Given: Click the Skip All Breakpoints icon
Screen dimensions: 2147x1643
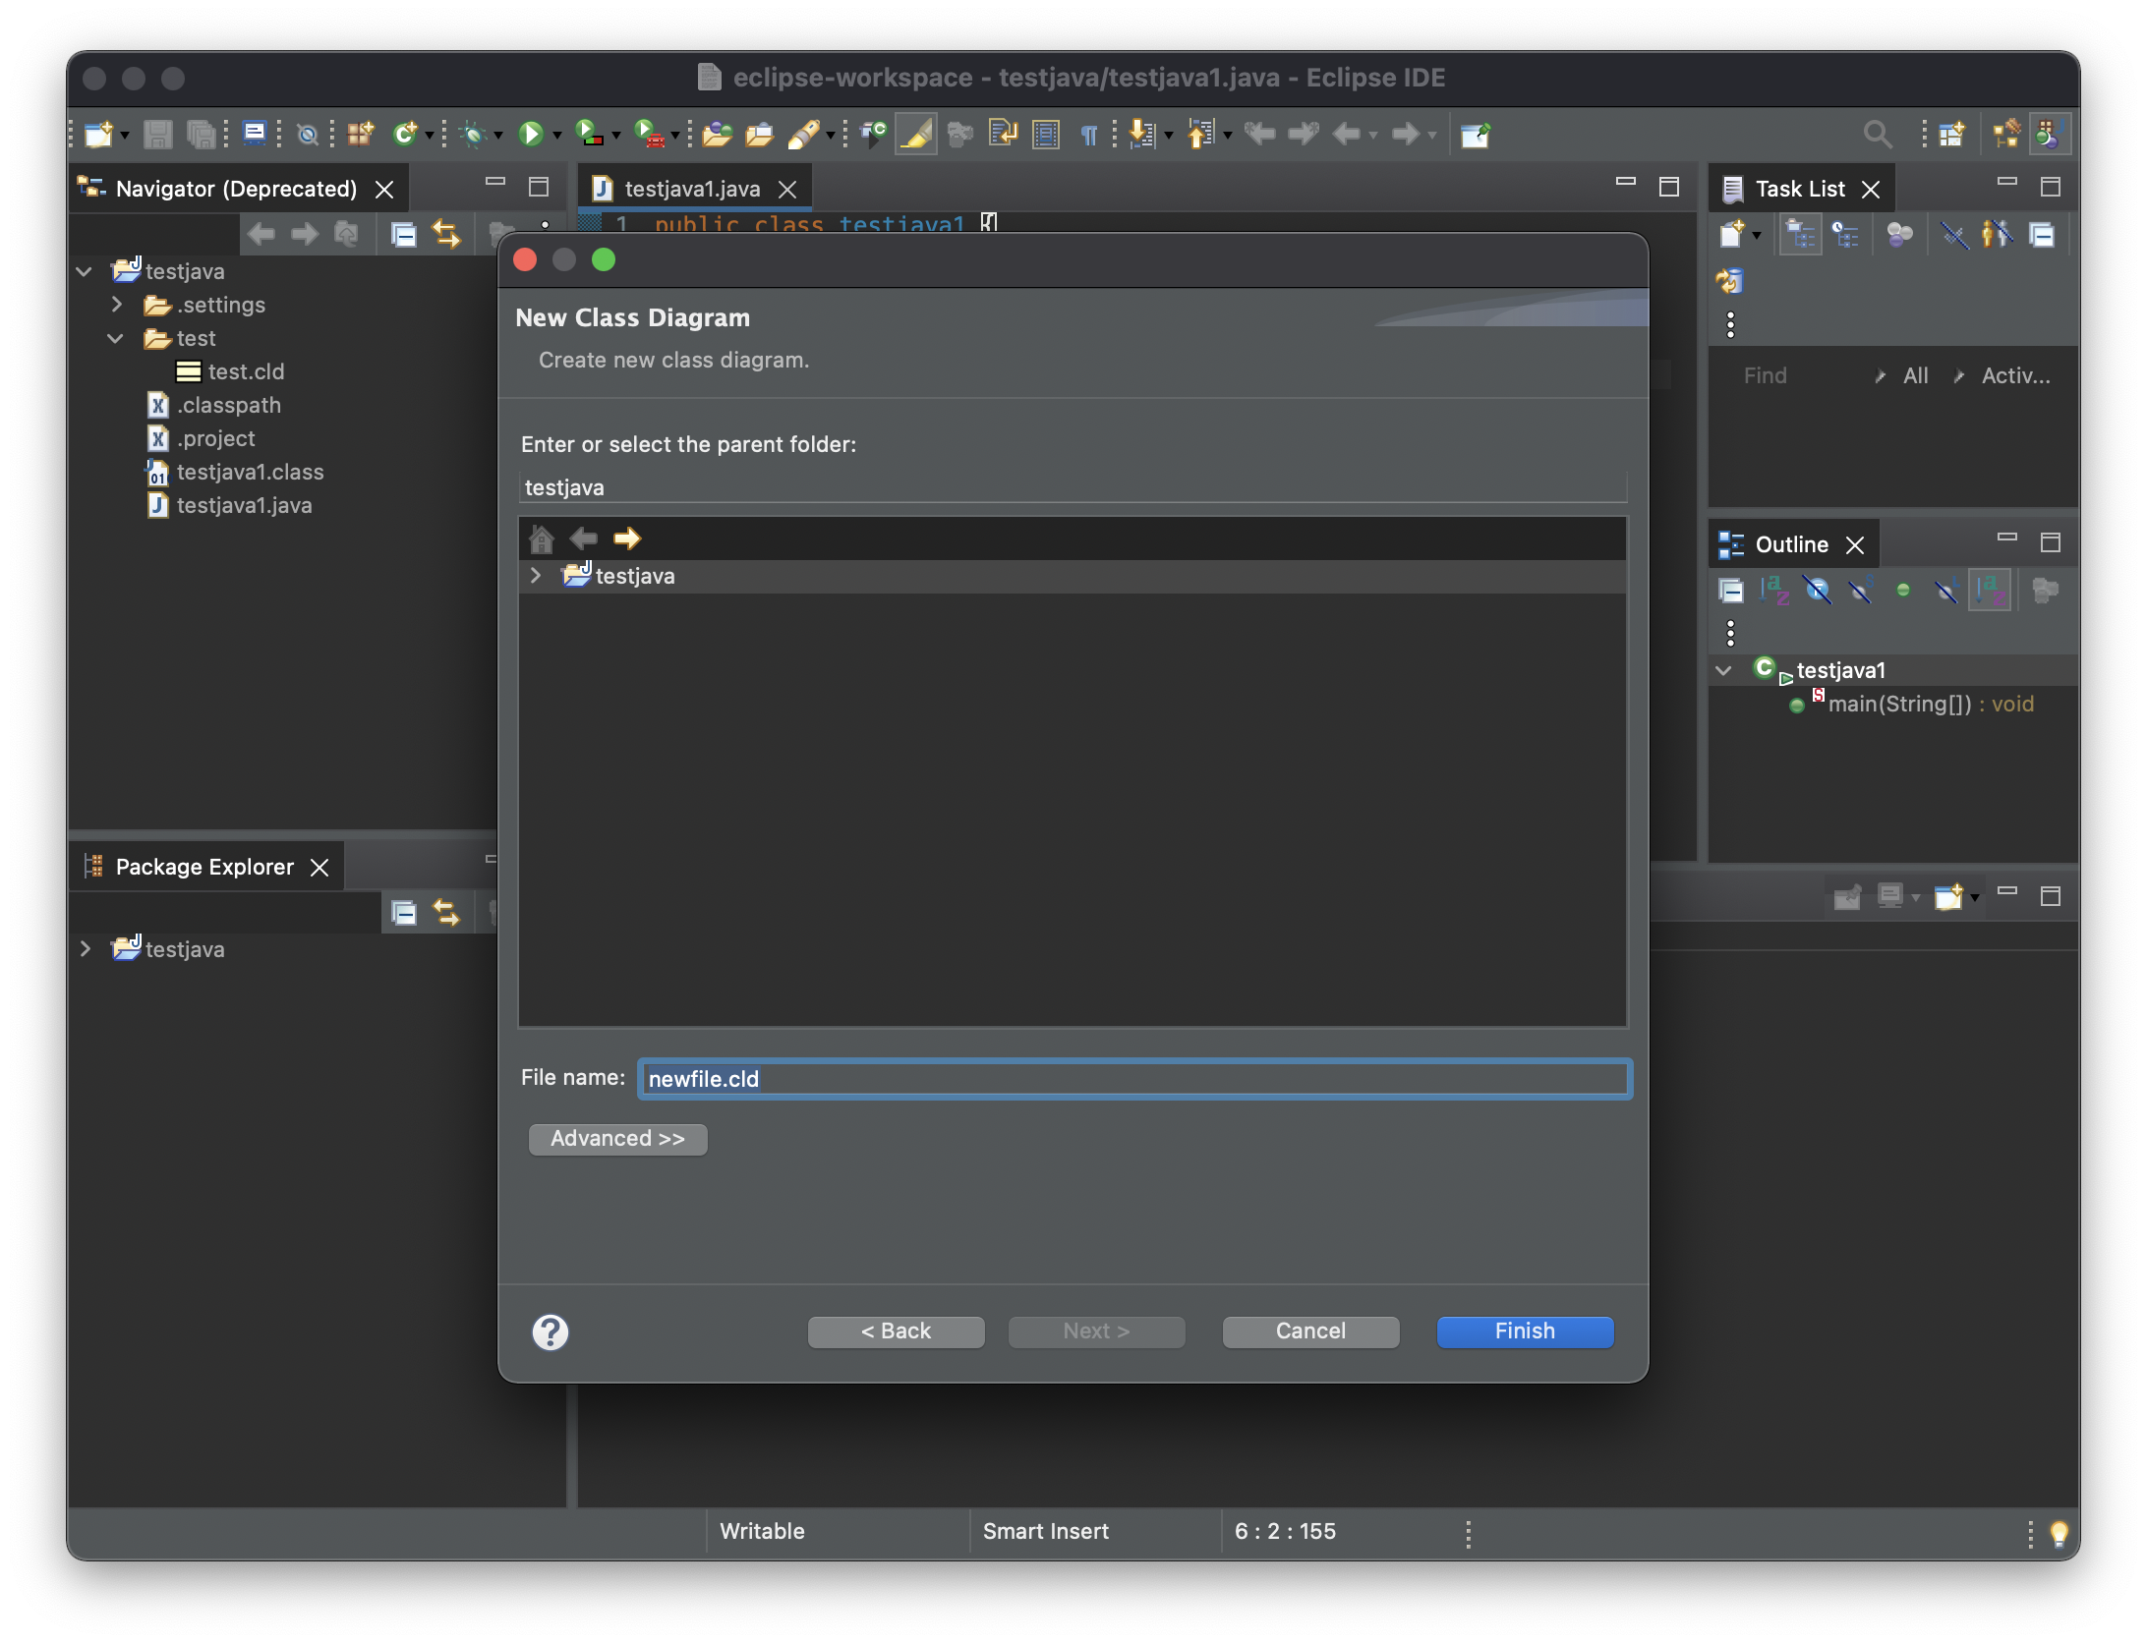Looking at the screenshot, I should [308, 134].
